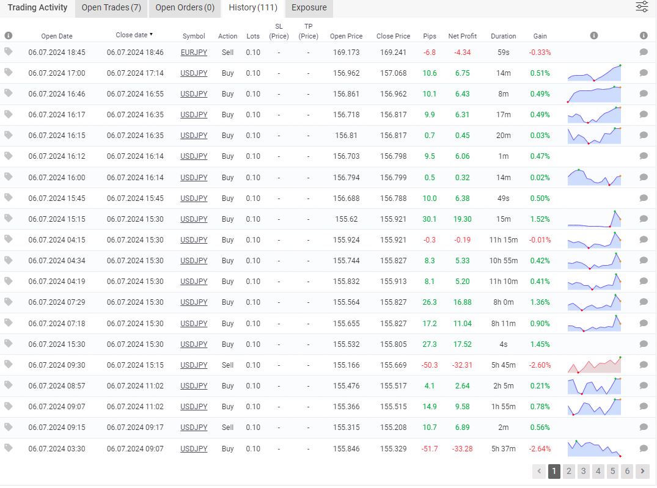Switch to the Open Trades (7) tab

click(111, 8)
